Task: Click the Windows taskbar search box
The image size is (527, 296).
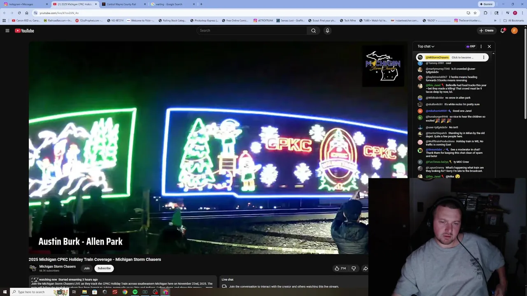Action: click(39, 292)
